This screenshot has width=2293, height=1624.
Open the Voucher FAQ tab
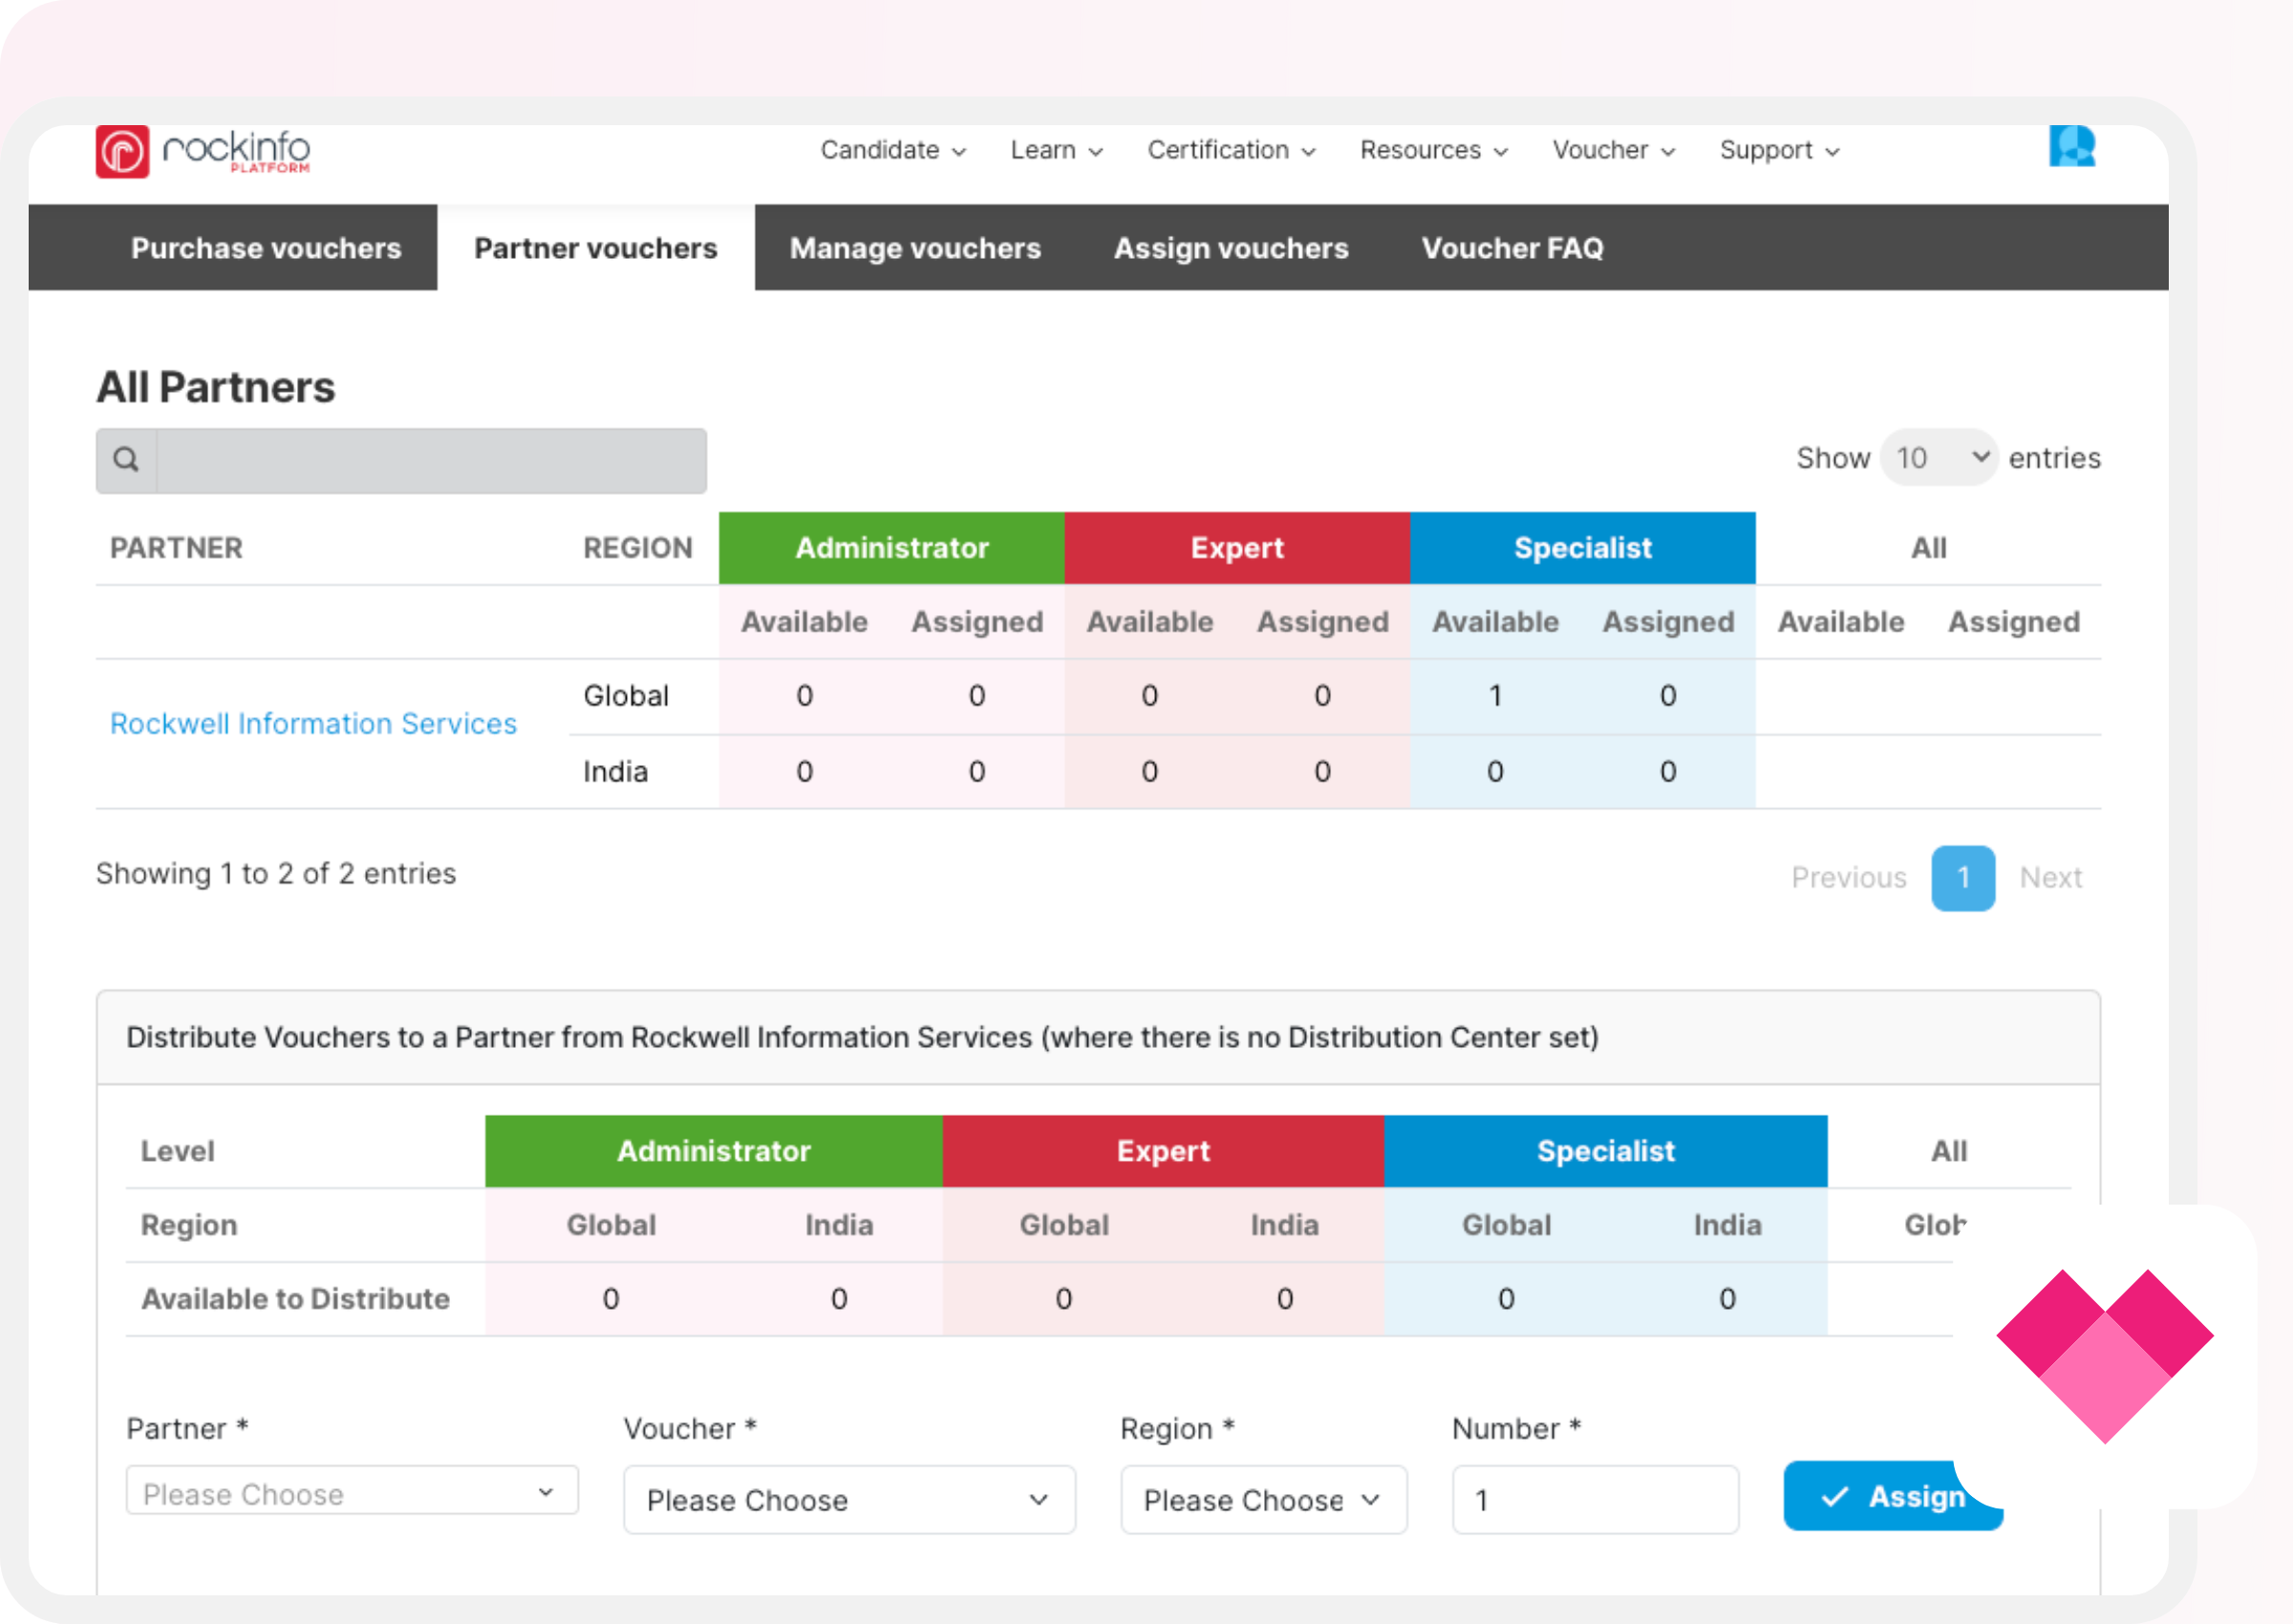1512,248
